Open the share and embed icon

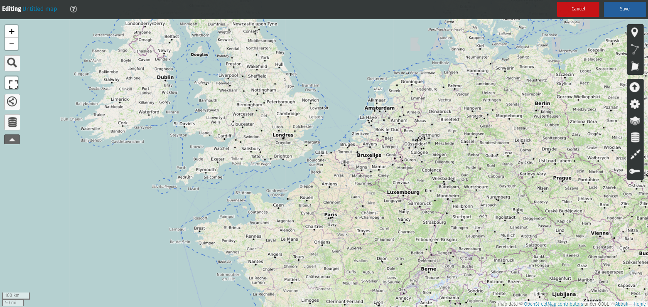[x=12, y=102]
